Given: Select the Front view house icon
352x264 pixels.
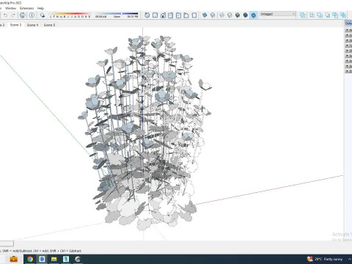Looking at the screenshot, I should (x=163, y=15).
